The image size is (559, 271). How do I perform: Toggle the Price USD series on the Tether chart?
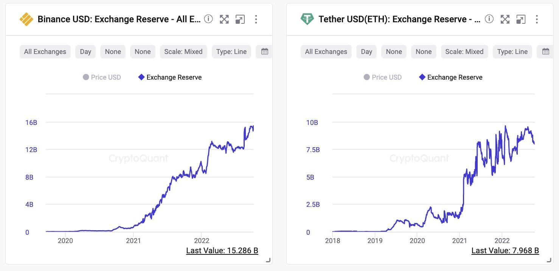(x=382, y=77)
